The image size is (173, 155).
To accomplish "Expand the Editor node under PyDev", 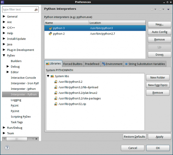I will (x=8, y=72).
